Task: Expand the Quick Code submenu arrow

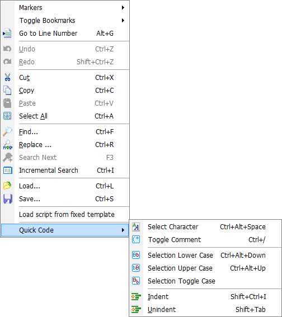Action: pyautogui.click(x=123, y=230)
